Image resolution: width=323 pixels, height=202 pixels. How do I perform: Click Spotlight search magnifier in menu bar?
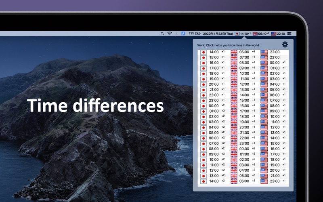[162, 34]
